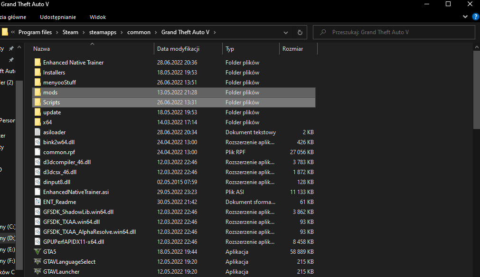Select drive (F:) in navigation pane

click(8, 261)
